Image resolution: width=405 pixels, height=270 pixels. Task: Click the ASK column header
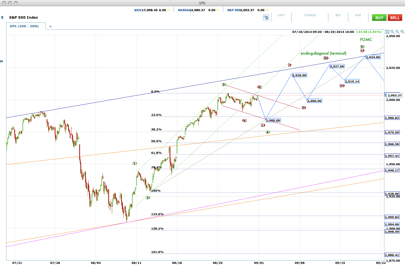(x=358, y=15)
